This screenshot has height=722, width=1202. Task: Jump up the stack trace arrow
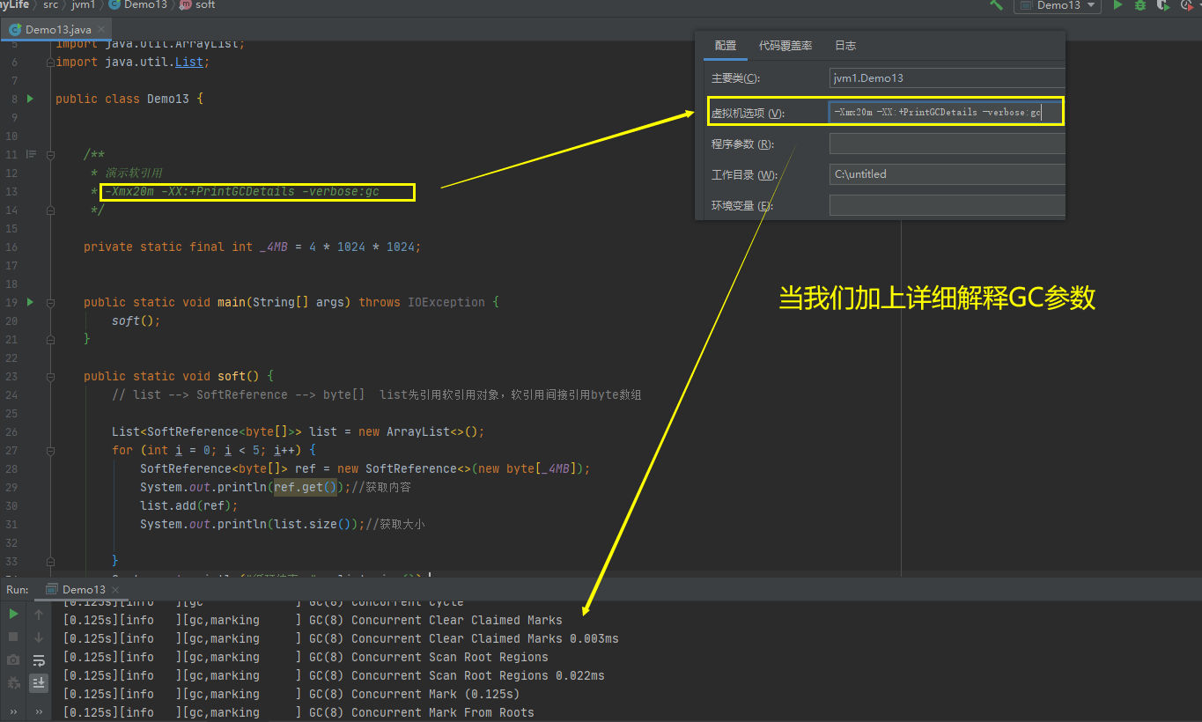pyautogui.click(x=39, y=615)
